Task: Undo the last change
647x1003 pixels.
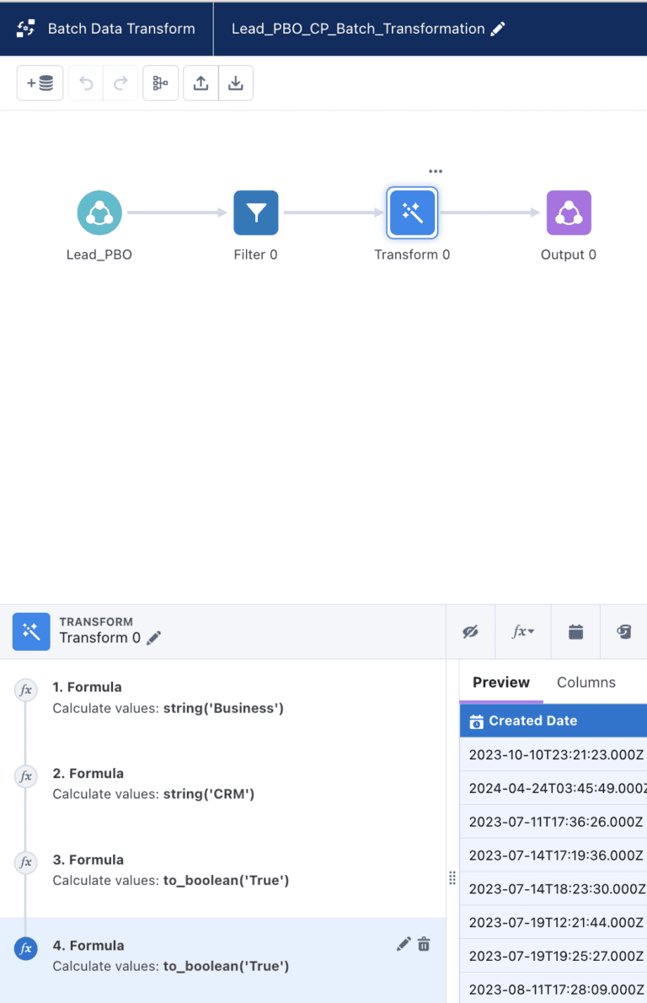Action: (86, 83)
